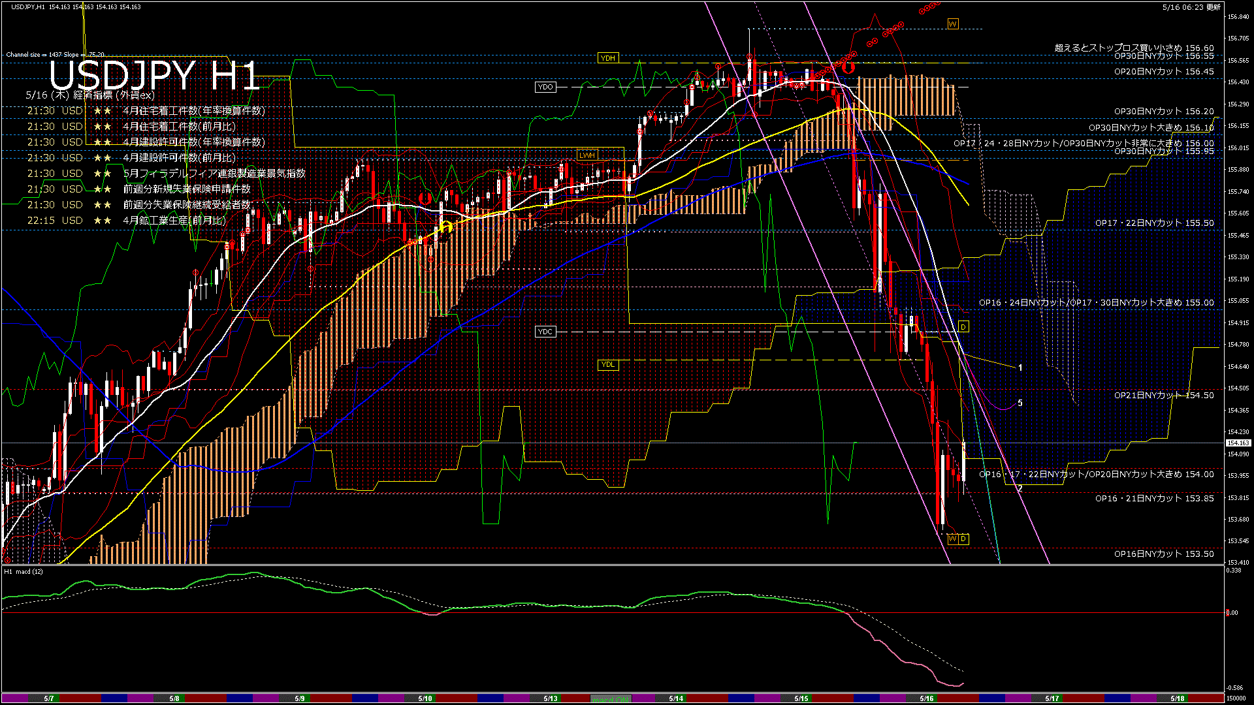Image resolution: width=1254 pixels, height=705 pixels.
Task: Click the 4月住宅着工件数(前月比) indicator row
Action: [131, 127]
